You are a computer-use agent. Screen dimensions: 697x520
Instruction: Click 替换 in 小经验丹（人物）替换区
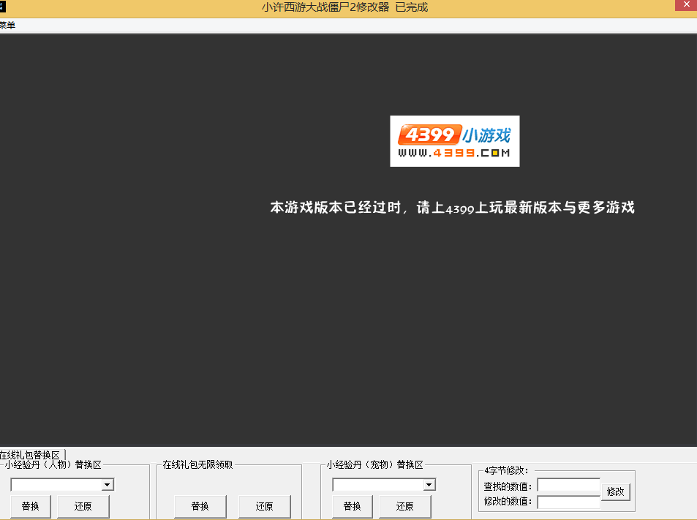pyautogui.click(x=30, y=506)
